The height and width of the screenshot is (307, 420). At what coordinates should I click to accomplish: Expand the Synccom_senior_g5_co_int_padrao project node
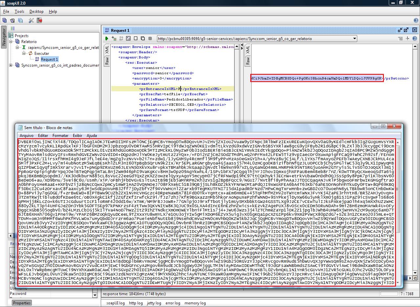click(x=11, y=65)
